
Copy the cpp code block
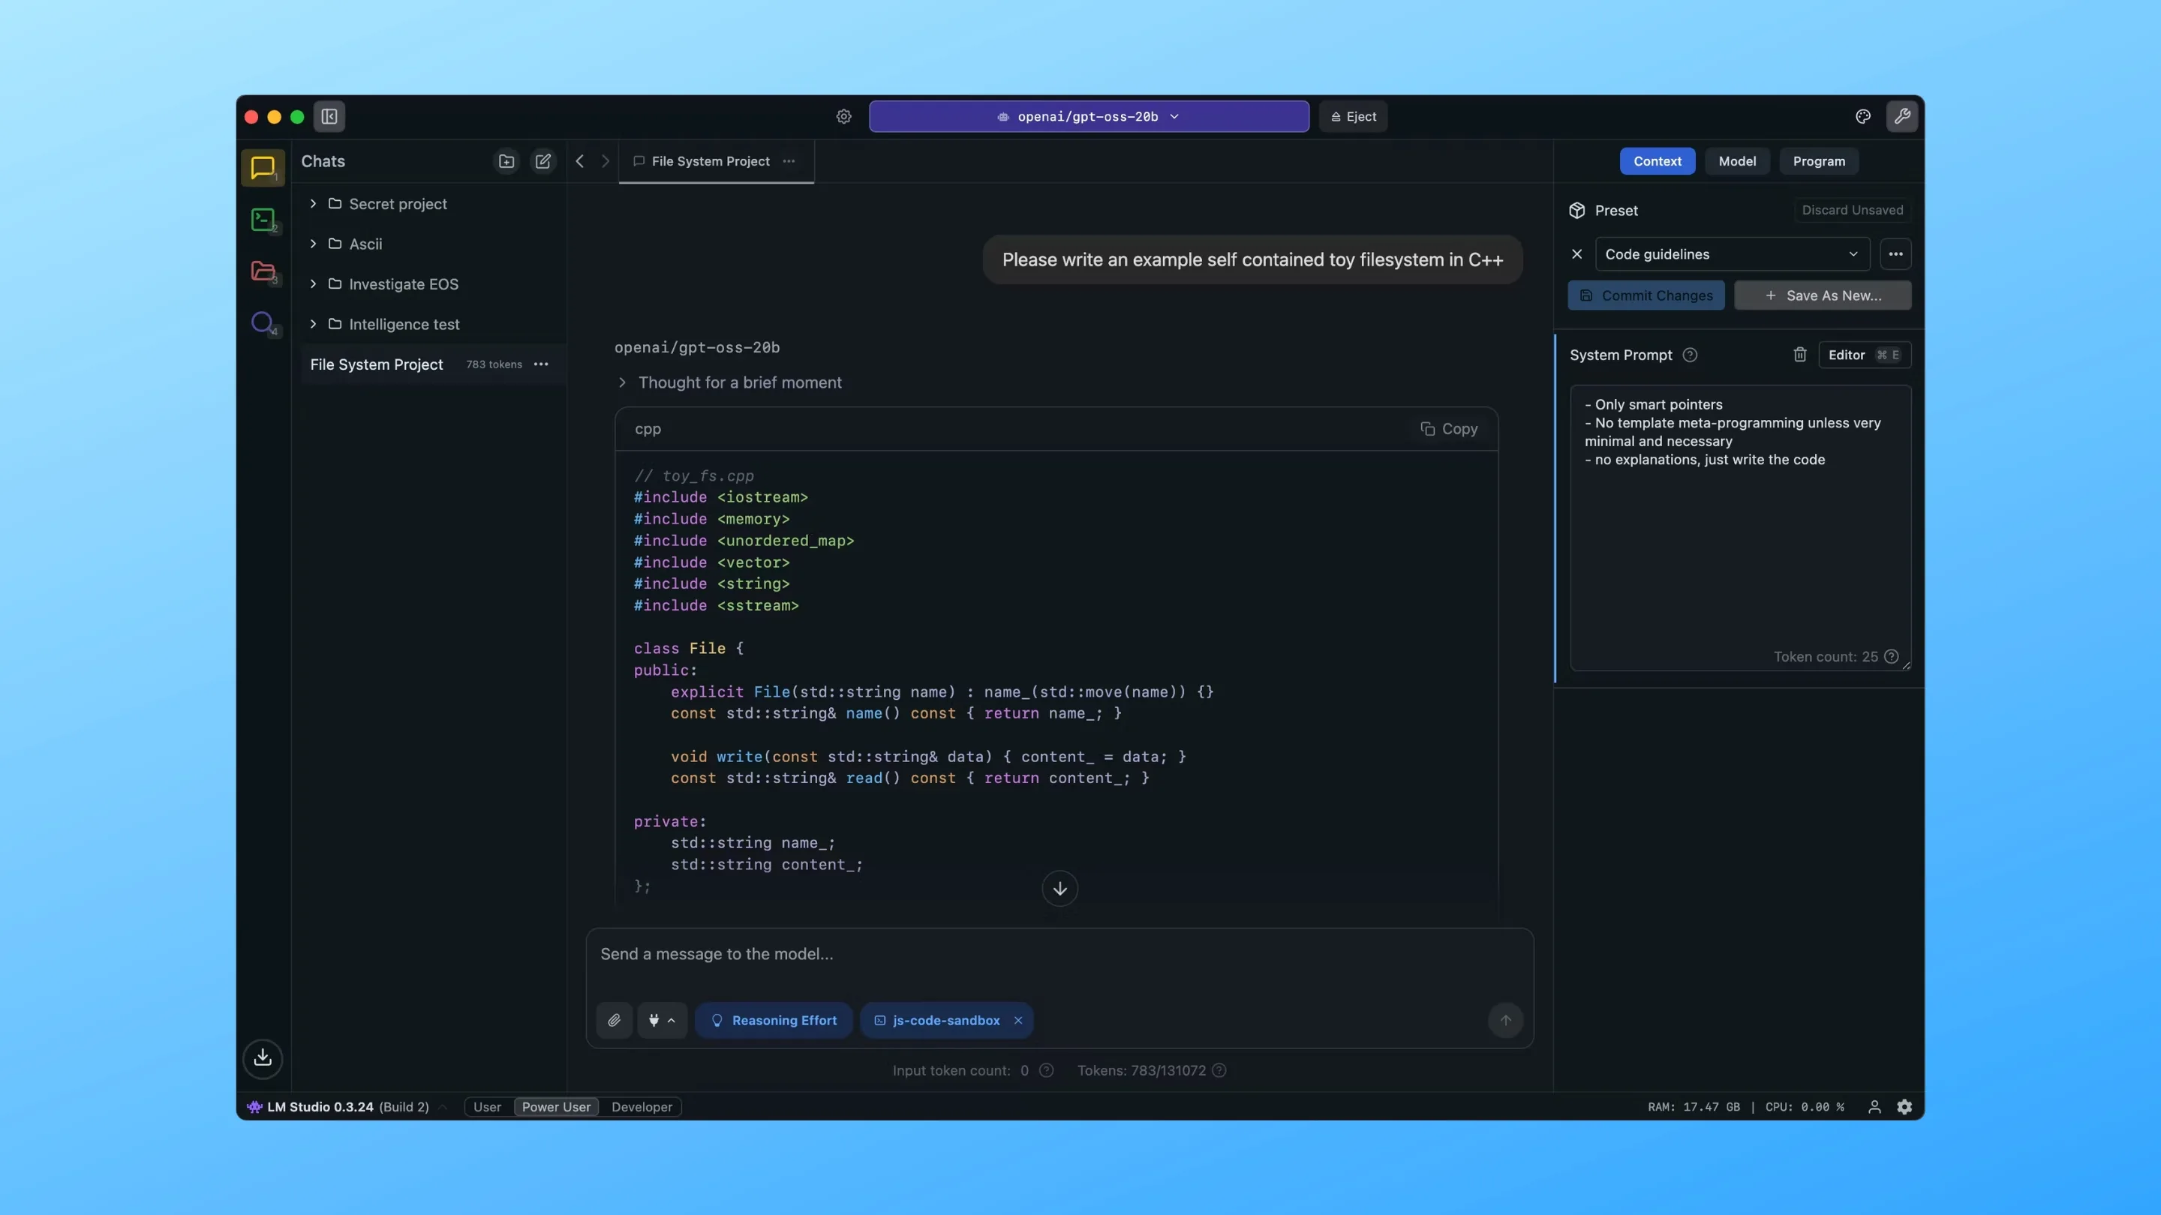point(1449,428)
